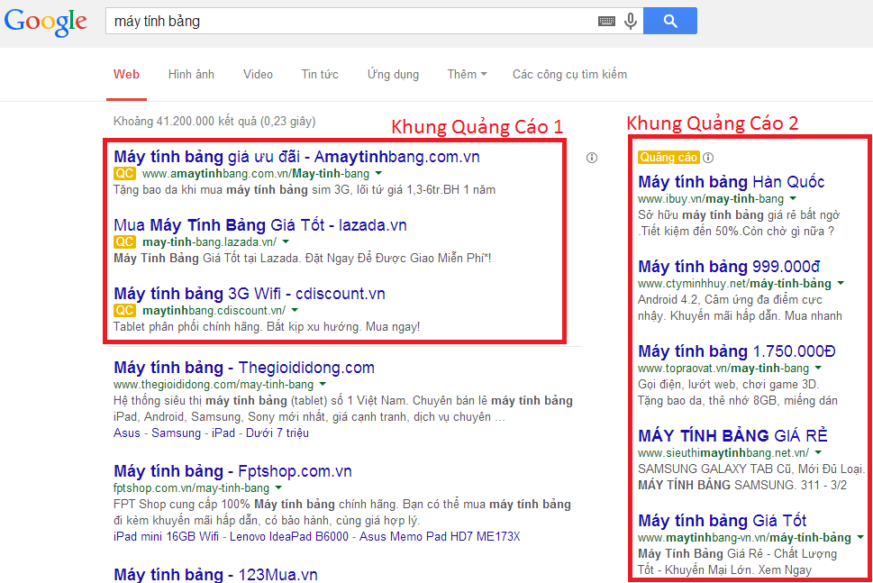Click the info icon next to Quảng cáo label
The height and width of the screenshot is (583, 873).
tap(708, 156)
